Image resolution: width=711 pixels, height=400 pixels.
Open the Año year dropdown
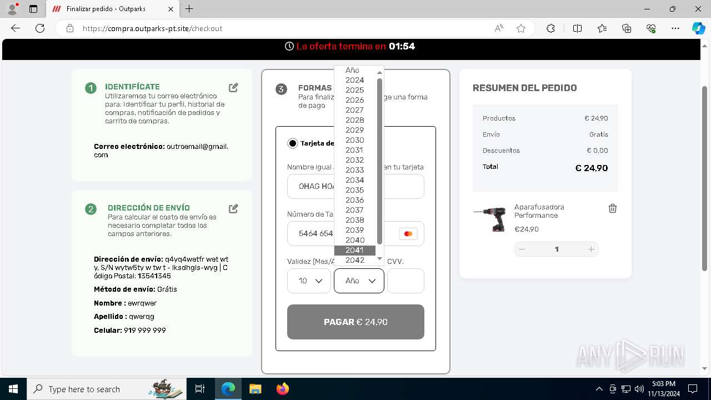pyautogui.click(x=359, y=281)
